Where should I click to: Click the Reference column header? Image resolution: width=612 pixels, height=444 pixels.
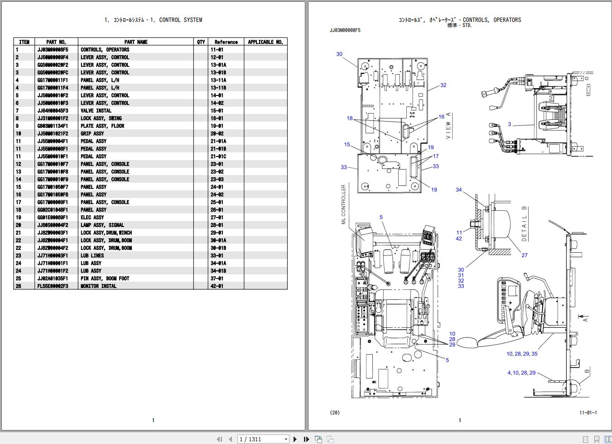[226, 42]
